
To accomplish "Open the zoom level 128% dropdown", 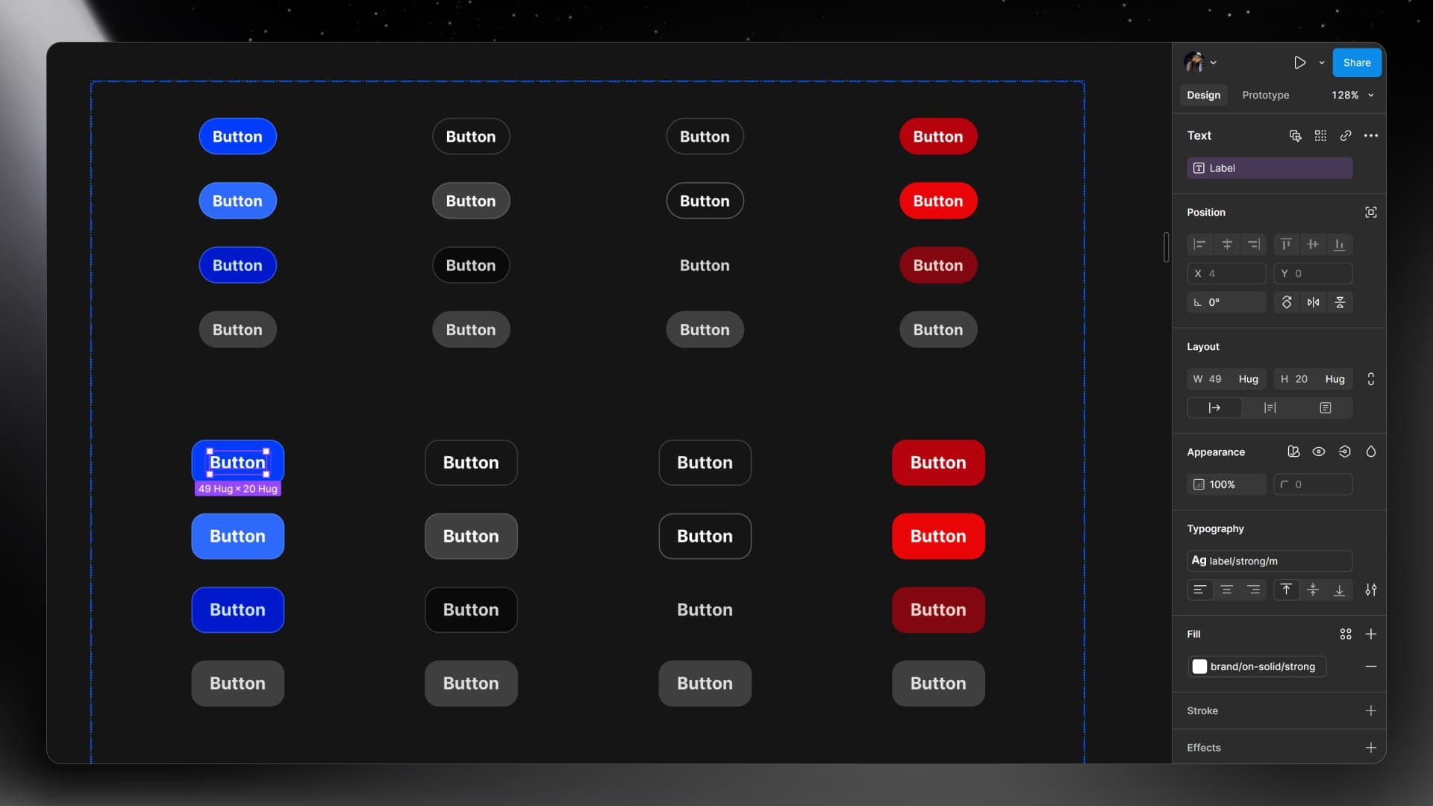I will coord(1352,95).
